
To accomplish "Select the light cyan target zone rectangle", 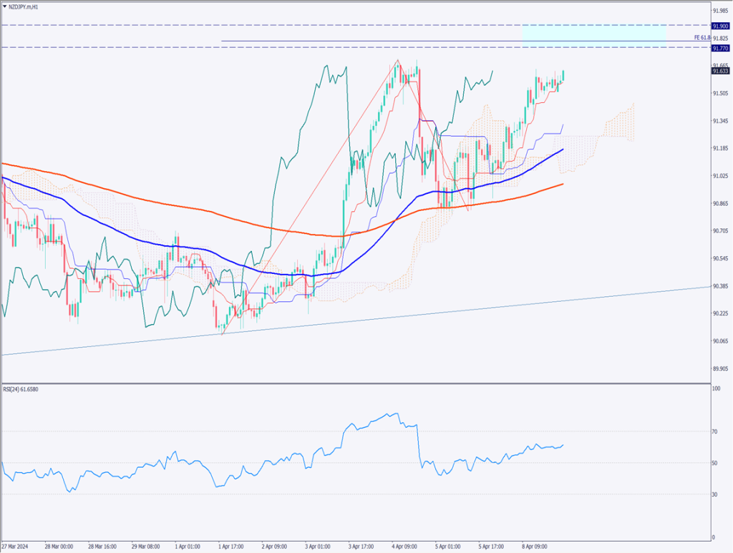I will 594,35.
